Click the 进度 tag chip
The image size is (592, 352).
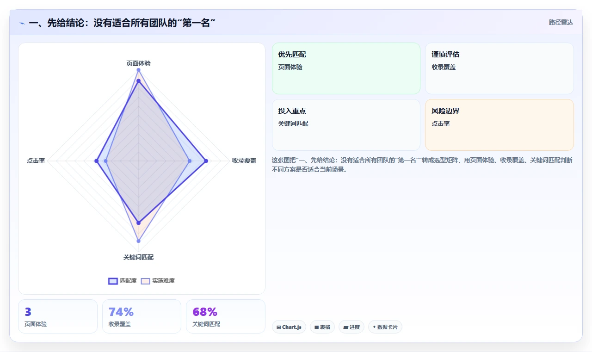click(x=351, y=327)
